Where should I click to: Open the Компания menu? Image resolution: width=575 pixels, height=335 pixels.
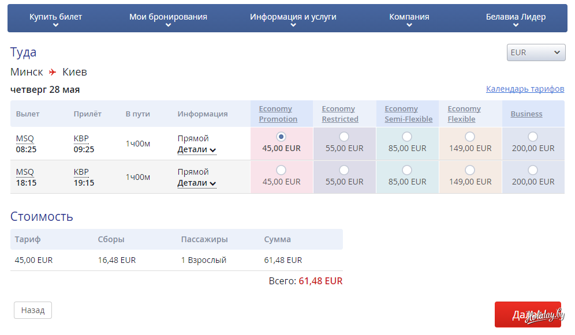coord(409,18)
